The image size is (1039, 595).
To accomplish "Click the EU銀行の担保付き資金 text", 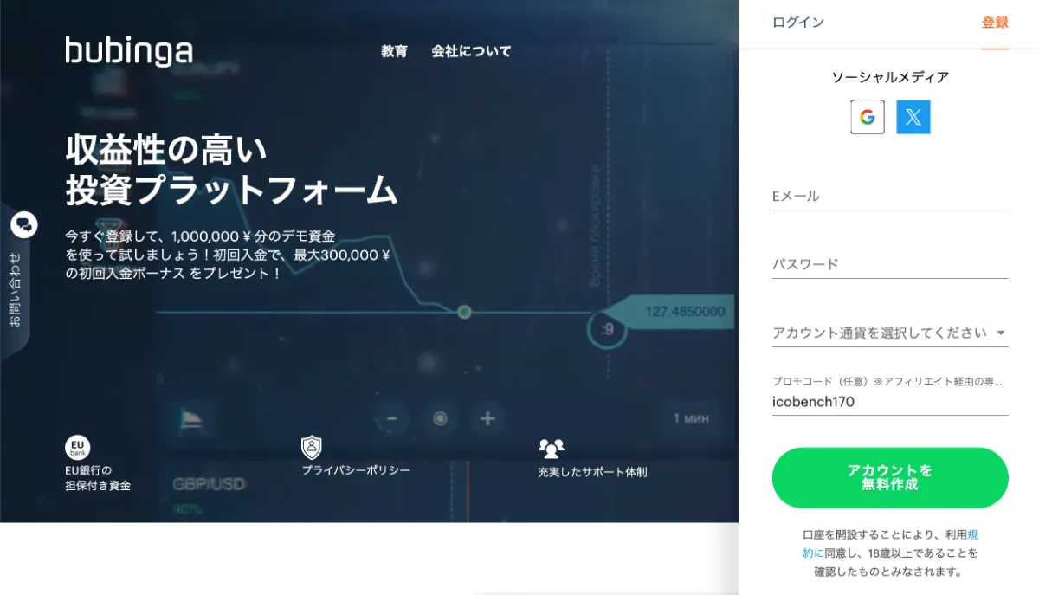I will [98, 478].
